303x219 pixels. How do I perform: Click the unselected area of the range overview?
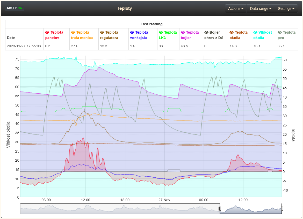click(x=119, y=209)
